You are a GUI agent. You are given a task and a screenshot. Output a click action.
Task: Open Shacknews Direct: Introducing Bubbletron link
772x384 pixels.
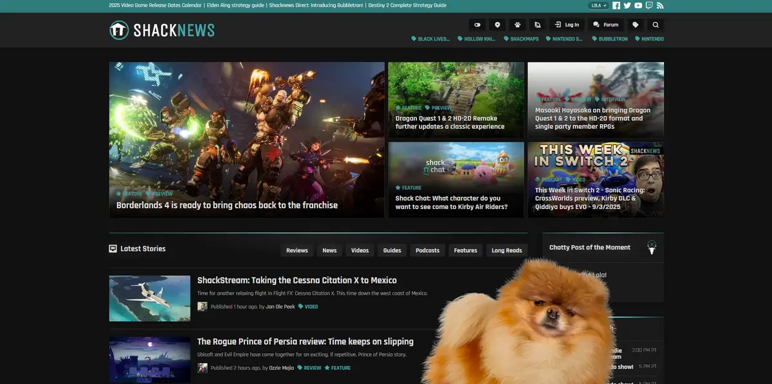(317, 5)
